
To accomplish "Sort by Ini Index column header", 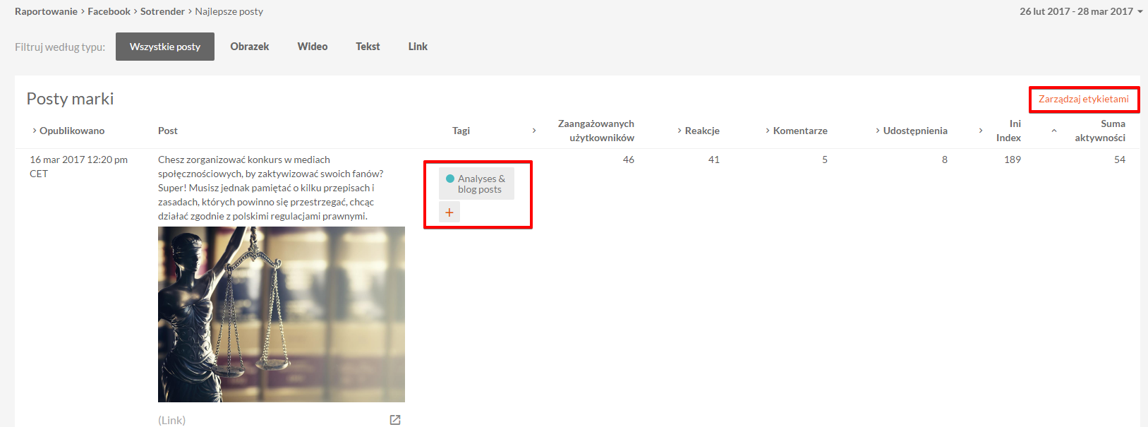I will 1008,131.
